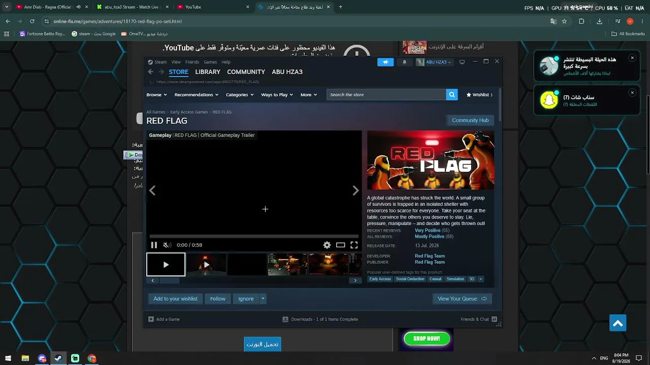Open the Categories dropdown
Viewport: 650px width, 365px height.
240,95
